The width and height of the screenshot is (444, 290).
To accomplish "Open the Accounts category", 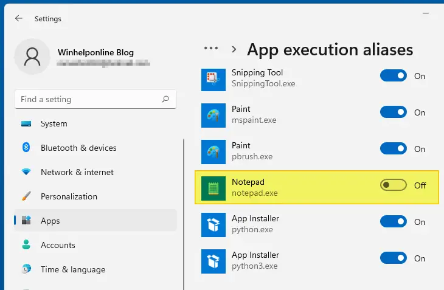I will (x=95, y=245).
